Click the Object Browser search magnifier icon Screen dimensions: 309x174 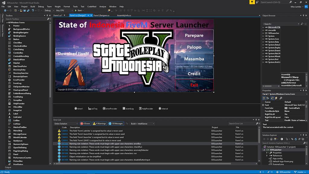[302, 24]
